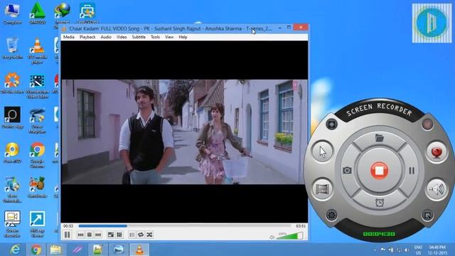The width and height of the screenshot is (455, 256).
Task: Click the green recording timer display
Action: point(379,234)
